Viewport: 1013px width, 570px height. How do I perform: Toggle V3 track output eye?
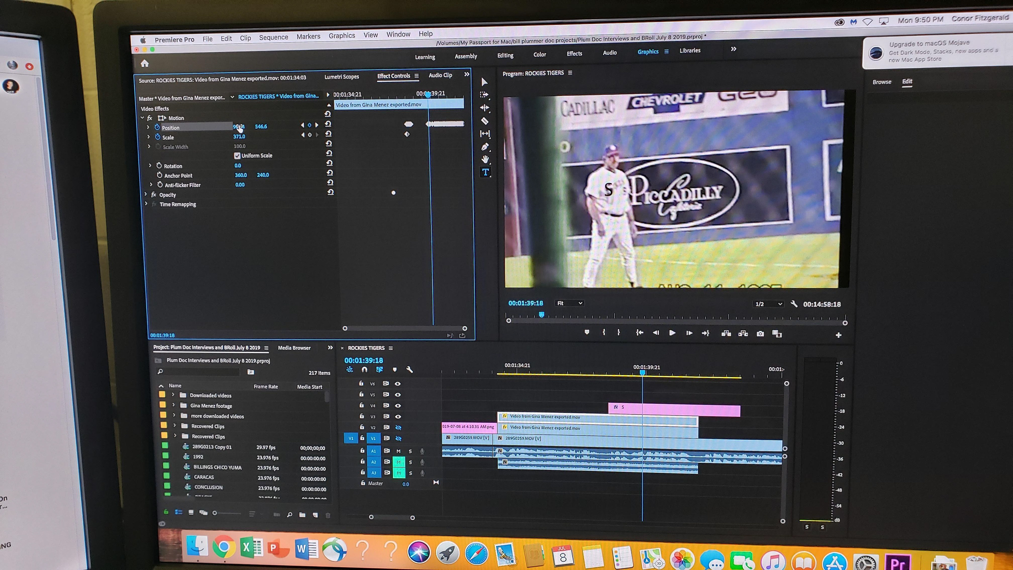click(x=398, y=416)
